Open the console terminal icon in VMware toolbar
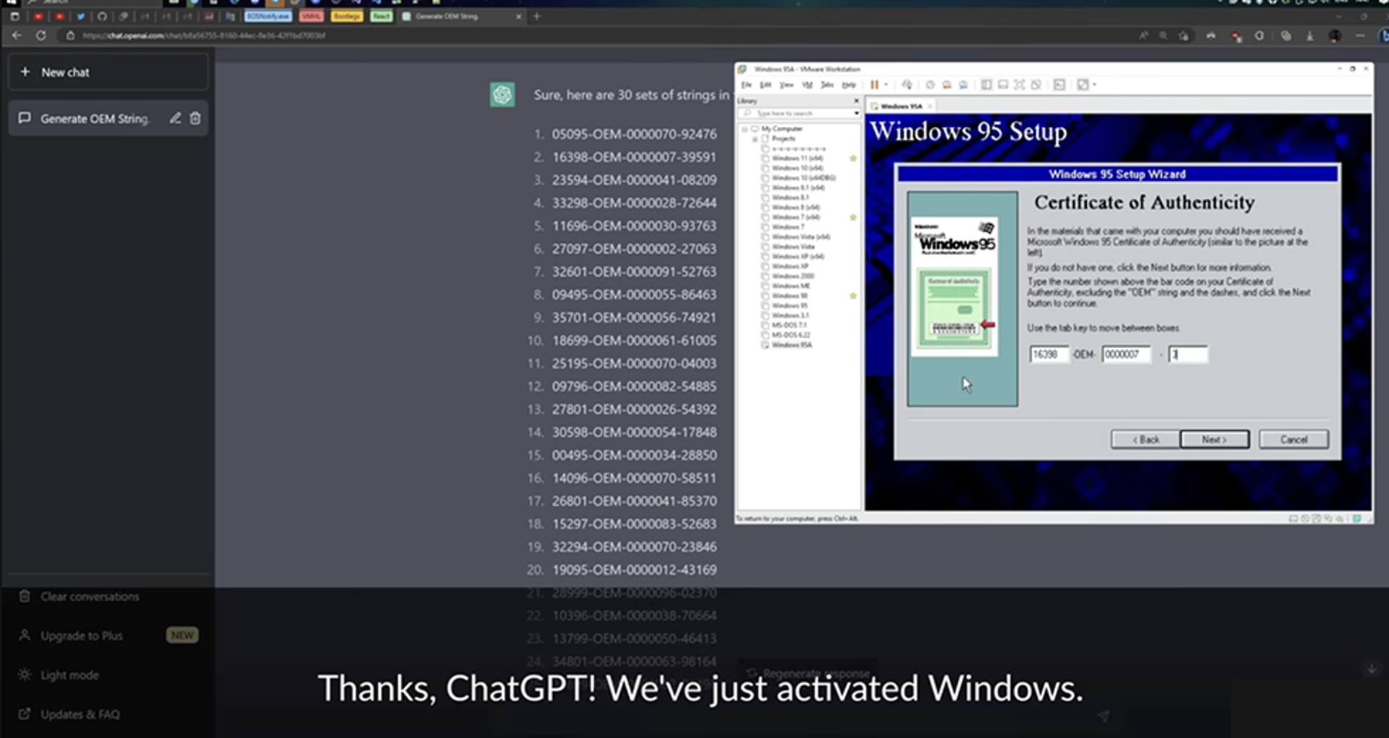 tap(1059, 85)
